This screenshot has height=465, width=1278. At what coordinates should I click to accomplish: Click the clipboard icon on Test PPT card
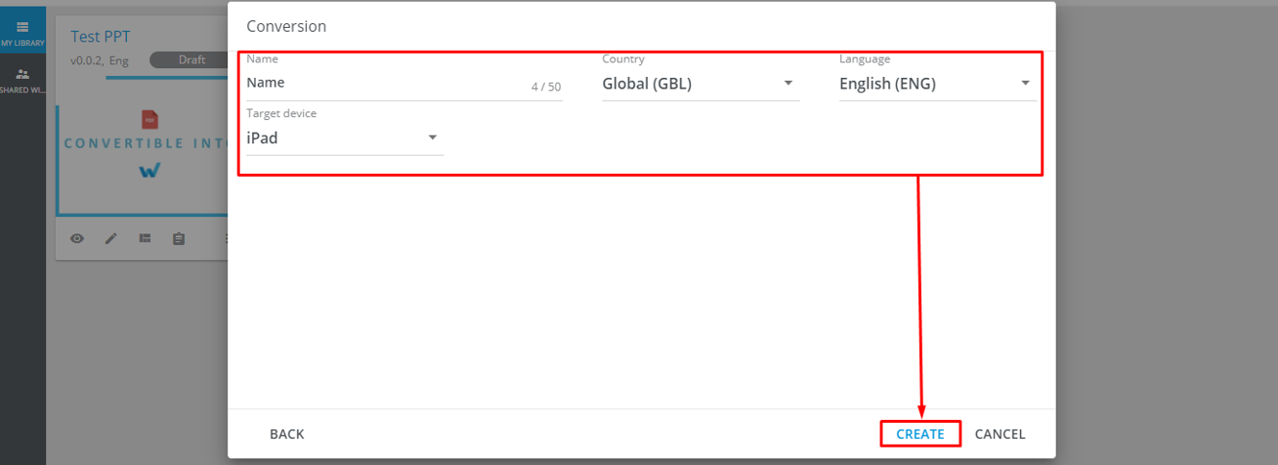tap(179, 238)
